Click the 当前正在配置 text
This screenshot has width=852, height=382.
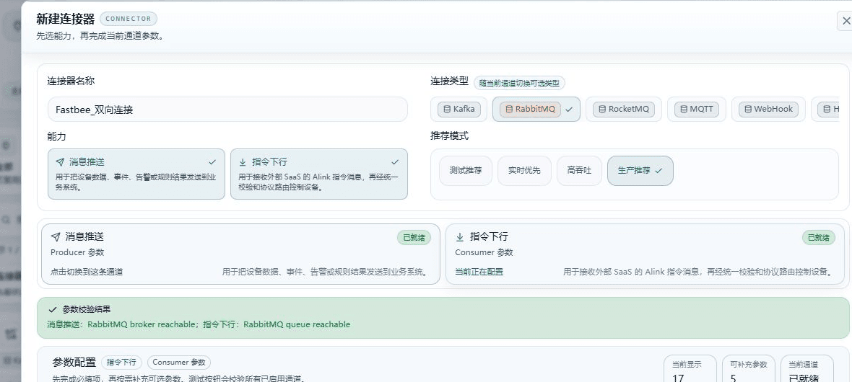[479, 272]
